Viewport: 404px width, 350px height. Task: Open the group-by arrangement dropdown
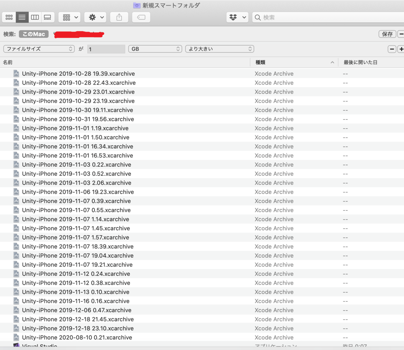pos(69,17)
